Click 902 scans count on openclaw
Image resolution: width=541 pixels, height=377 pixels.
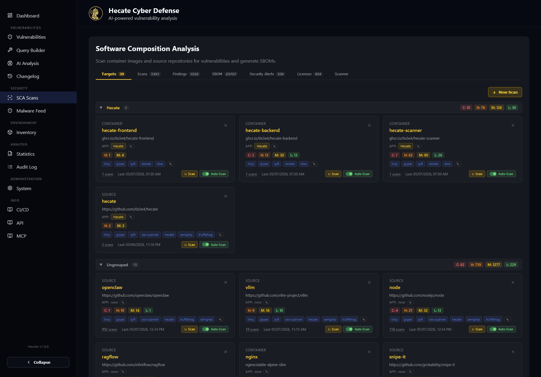pyautogui.click(x=109, y=329)
